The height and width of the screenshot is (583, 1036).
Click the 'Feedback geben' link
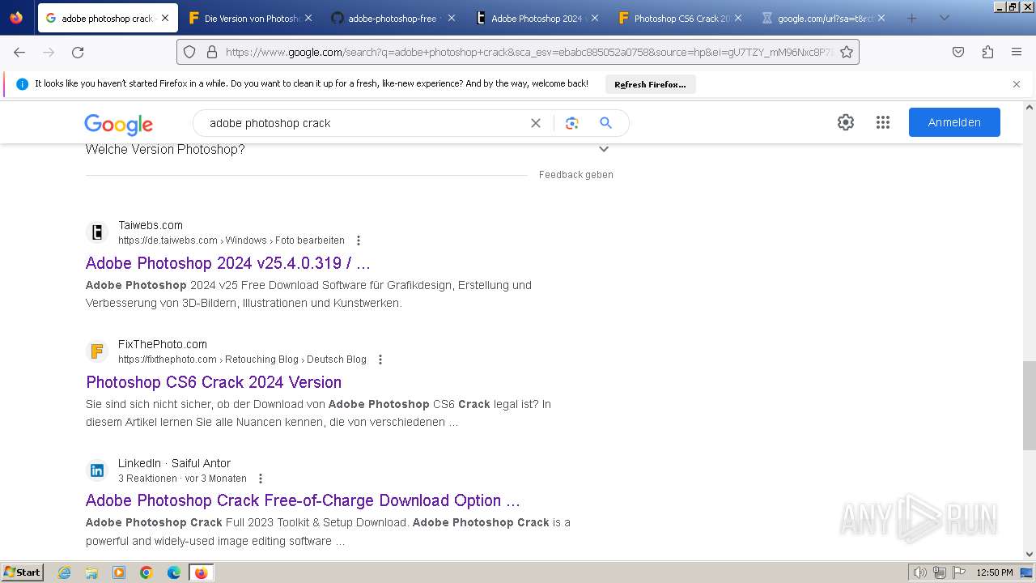click(x=576, y=175)
